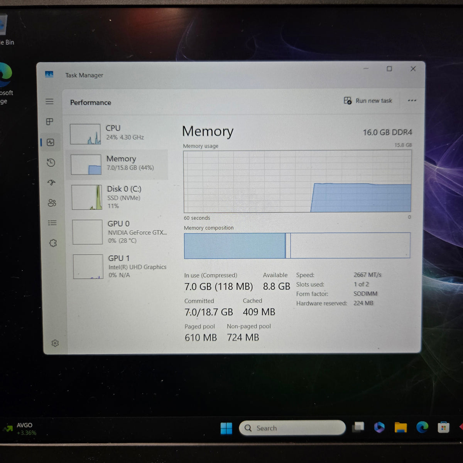463x463 pixels.
Task: Open the Users icon in sidebar
Action: click(x=52, y=203)
